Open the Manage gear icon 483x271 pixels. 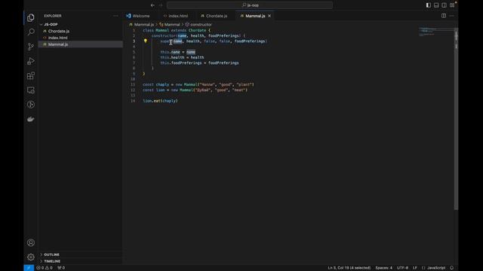tap(31, 257)
